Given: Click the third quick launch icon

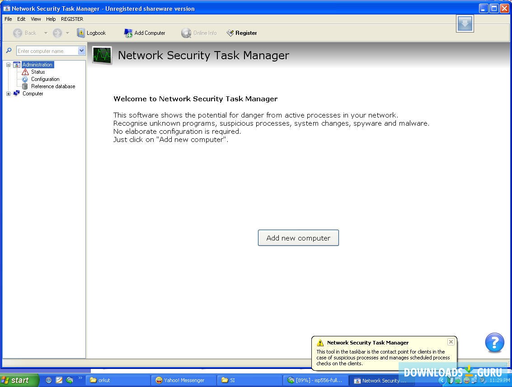Looking at the screenshot, I should 70,380.
